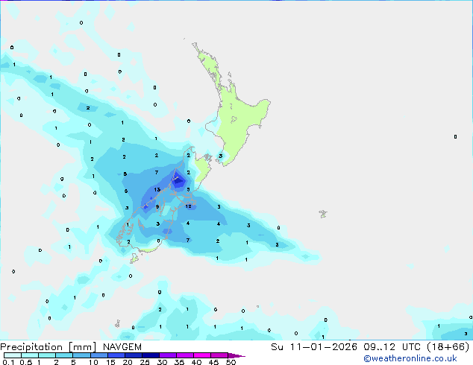The width and height of the screenshot is (473, 365).
Task: Click the 0.5–1 mm legend color swatch
Action: click(30, 355)
